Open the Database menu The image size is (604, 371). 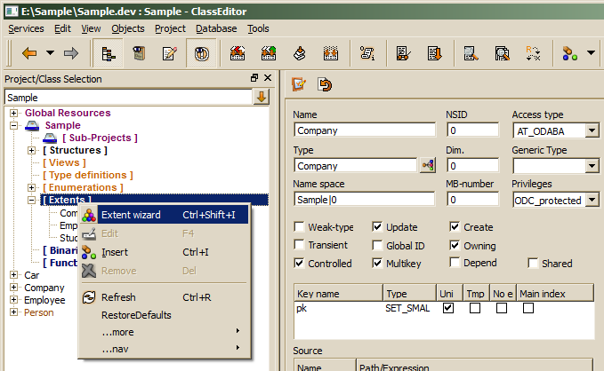pyautogui.click(x=216, y=28)
